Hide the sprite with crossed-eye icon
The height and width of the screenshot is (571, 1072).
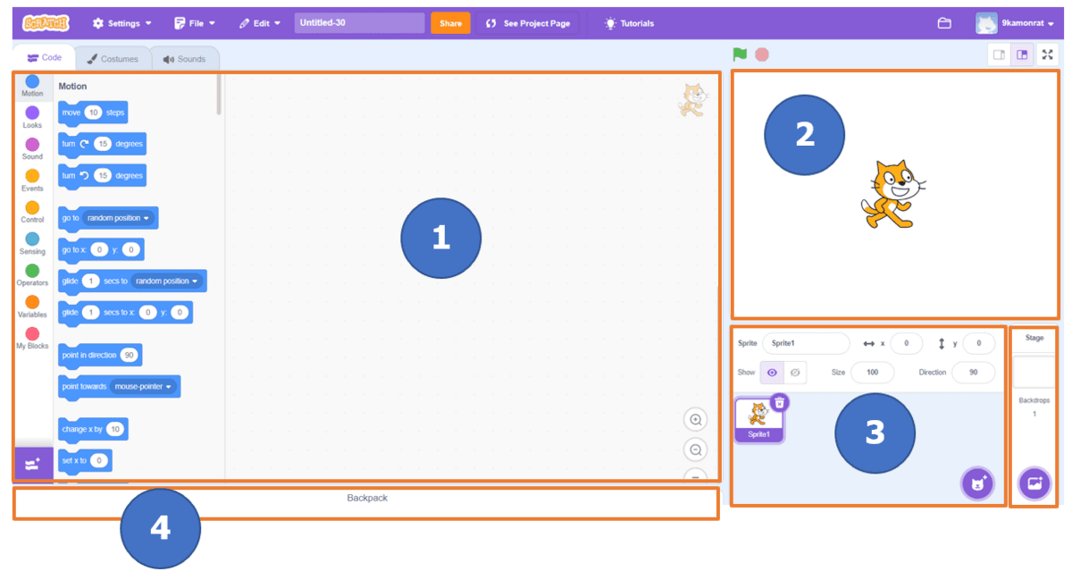(795, 373)
